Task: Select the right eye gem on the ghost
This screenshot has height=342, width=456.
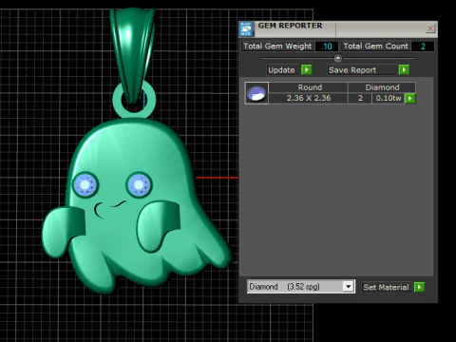Action: click(140, 184)
